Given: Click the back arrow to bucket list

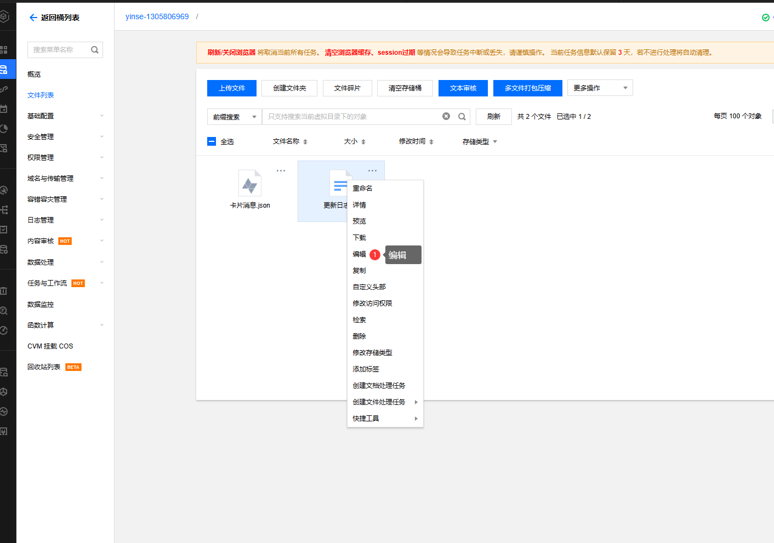Looking at the screenshot, I should click(x=33, y=18).
